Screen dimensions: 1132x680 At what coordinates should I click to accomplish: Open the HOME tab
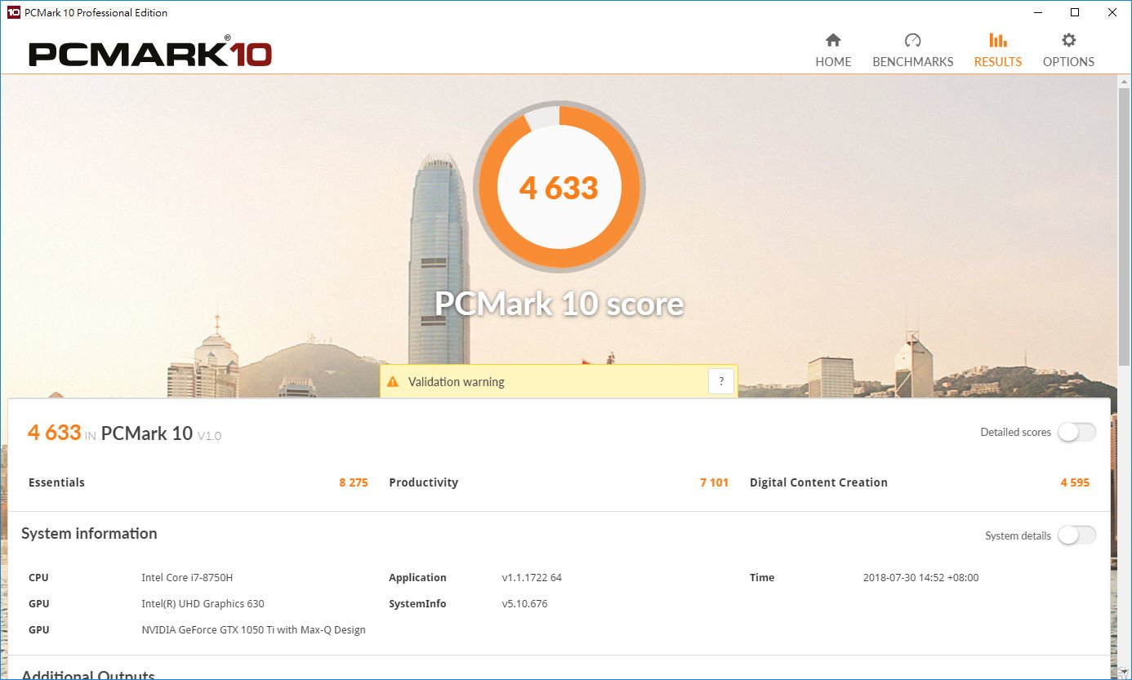coord(833,51)
